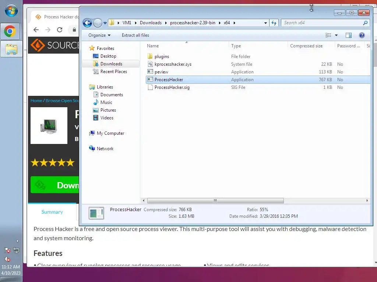Click VM1 in the address breadcrumb

(127, 23)
